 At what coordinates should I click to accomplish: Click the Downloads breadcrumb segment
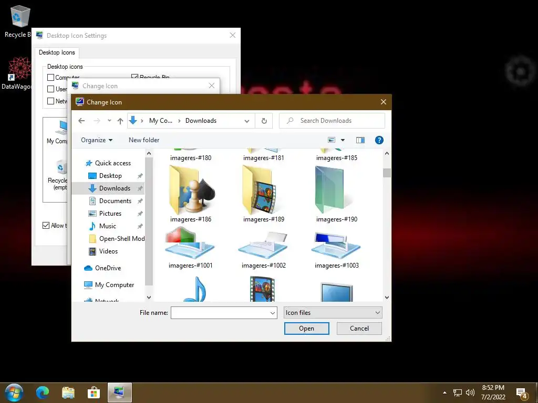click(x=201, y=121)
